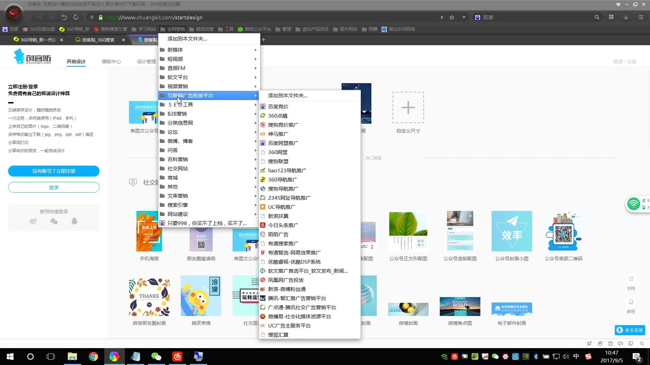Click taskbar volume icon
This screenshot has height=365, width=650.
(x=566, y=357)
